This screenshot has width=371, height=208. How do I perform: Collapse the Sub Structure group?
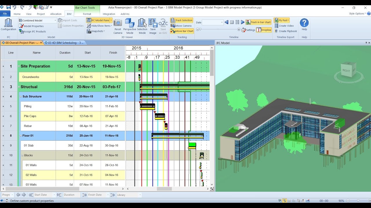point(21,96)
